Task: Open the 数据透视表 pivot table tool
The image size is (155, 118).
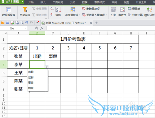Action: (9, 12)
